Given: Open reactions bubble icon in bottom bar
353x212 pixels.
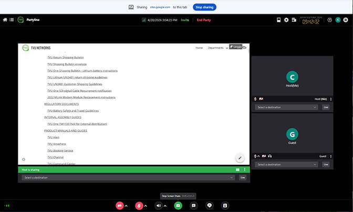Looking at the screenshot, I should [210, 205].
